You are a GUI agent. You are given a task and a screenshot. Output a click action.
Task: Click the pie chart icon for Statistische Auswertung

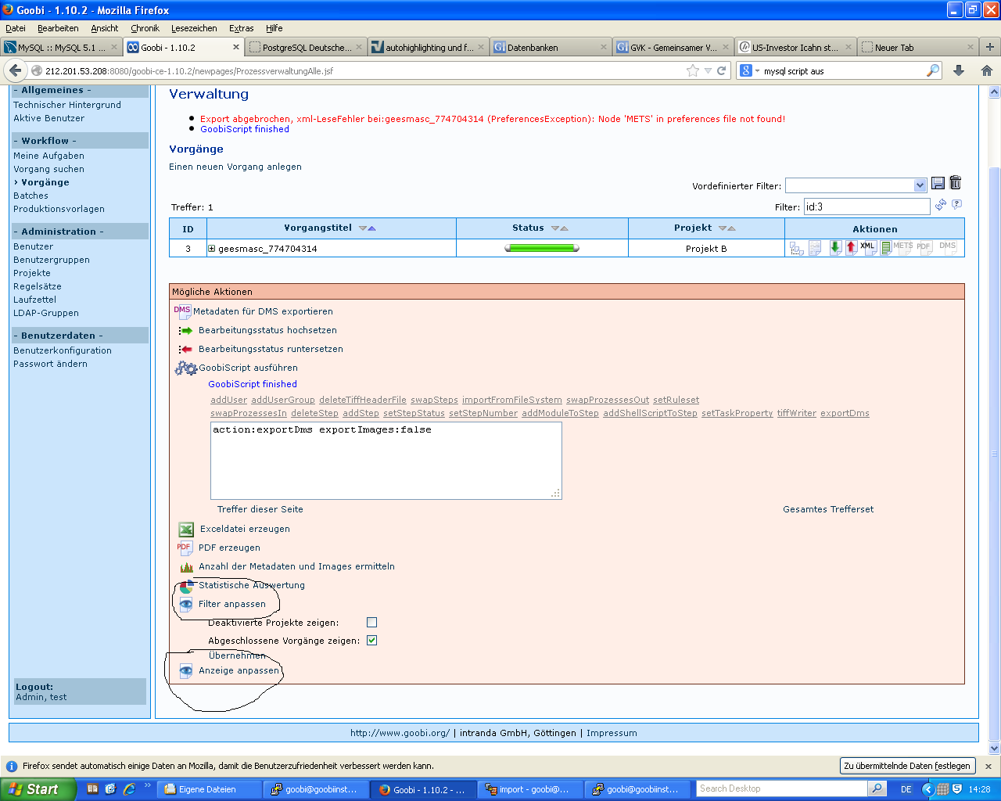point(186,586)
